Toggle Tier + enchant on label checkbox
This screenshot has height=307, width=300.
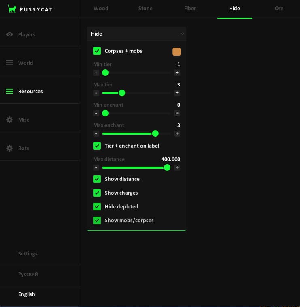click(97, 146)
